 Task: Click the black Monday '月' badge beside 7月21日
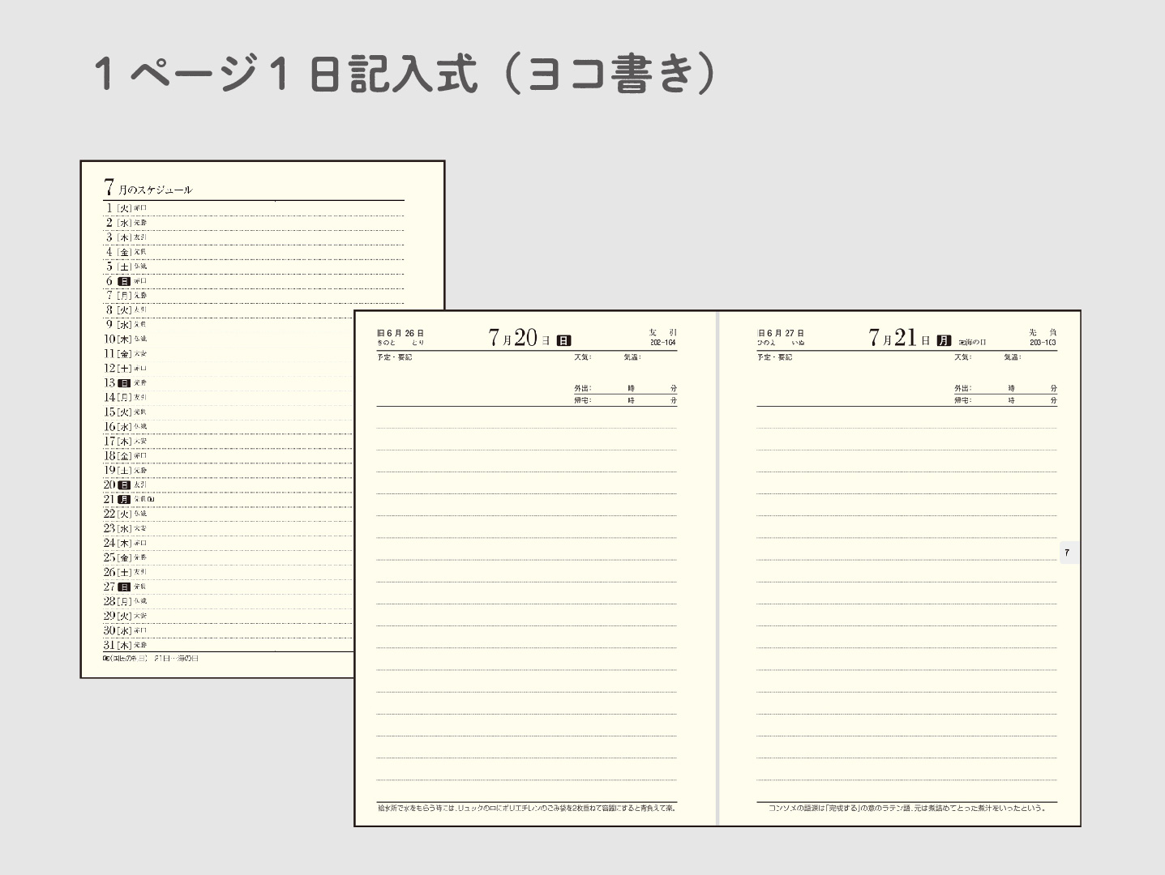point(944,341)
